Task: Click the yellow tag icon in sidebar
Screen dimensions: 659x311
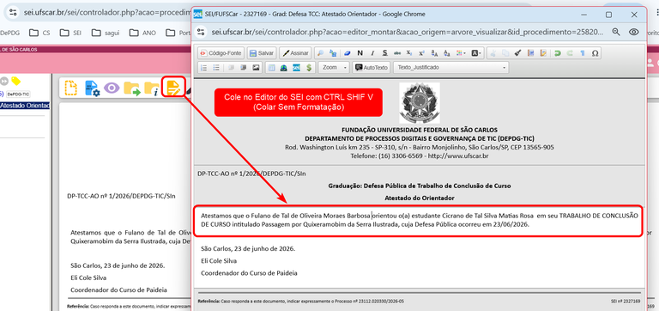Action: 16,81
